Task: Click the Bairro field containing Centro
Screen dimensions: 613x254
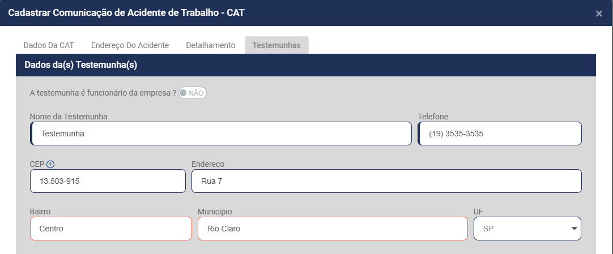Action: [x=110, y=229]
